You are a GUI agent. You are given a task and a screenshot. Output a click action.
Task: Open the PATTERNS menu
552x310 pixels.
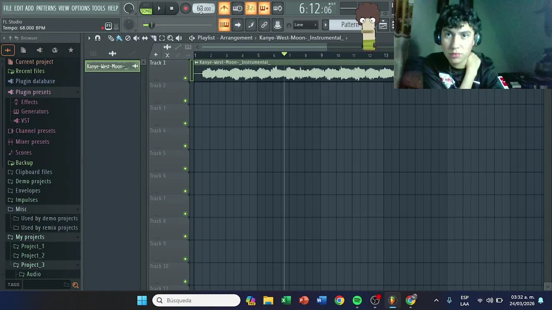(x=46, y=8)
